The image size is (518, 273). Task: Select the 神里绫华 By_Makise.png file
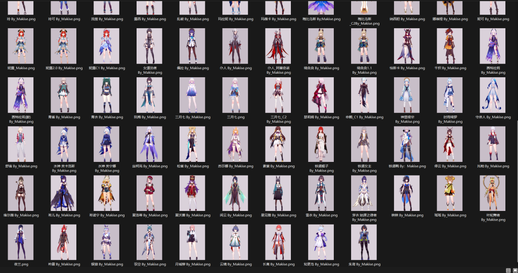tap(406, 94)
